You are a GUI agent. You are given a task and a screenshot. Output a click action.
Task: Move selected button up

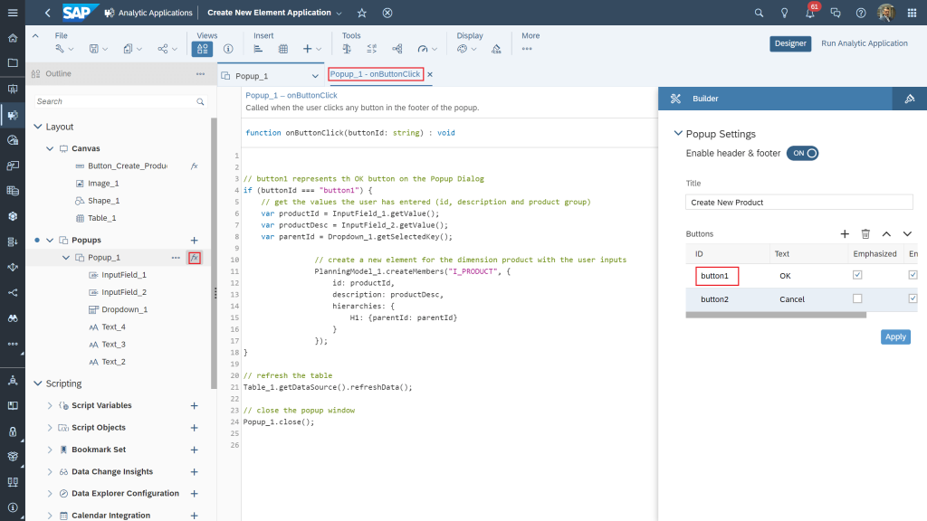pos(886,234)
